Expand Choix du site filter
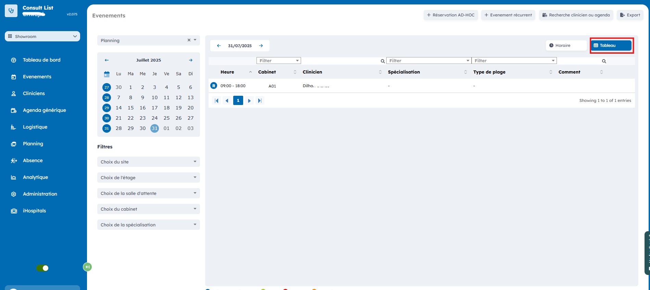Image resolution: width=650 pixels, height=290 pixels. tap(148, 162)
